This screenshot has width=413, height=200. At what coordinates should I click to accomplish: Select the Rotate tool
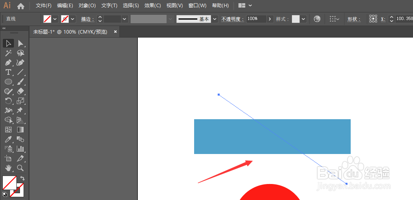point(8,101)
